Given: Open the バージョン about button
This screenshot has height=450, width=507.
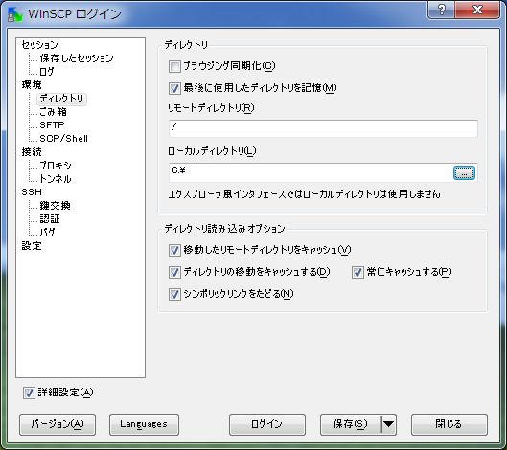Looking at the screenshot, I should 58,424.
